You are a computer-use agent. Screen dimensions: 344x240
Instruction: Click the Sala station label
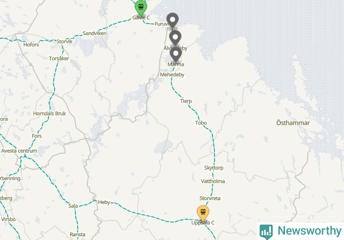click(x=73, y=206)
